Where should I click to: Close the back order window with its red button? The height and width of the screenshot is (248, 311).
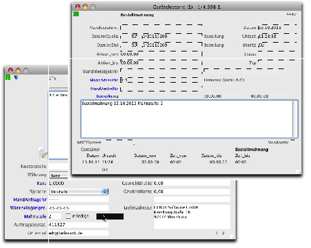[10, 70]
